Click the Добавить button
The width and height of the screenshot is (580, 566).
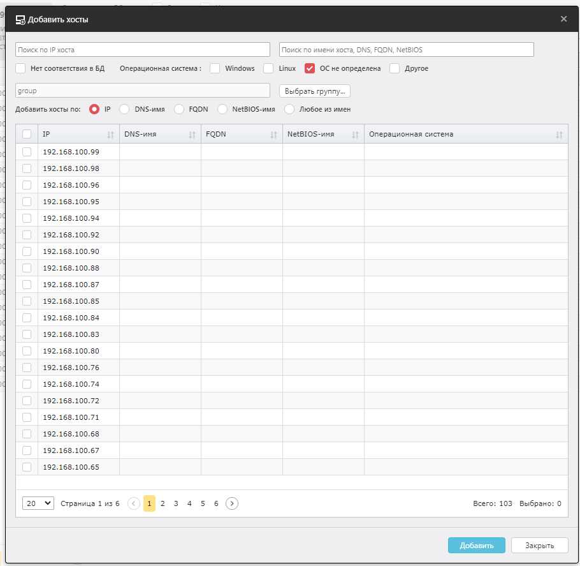(477, 545)
